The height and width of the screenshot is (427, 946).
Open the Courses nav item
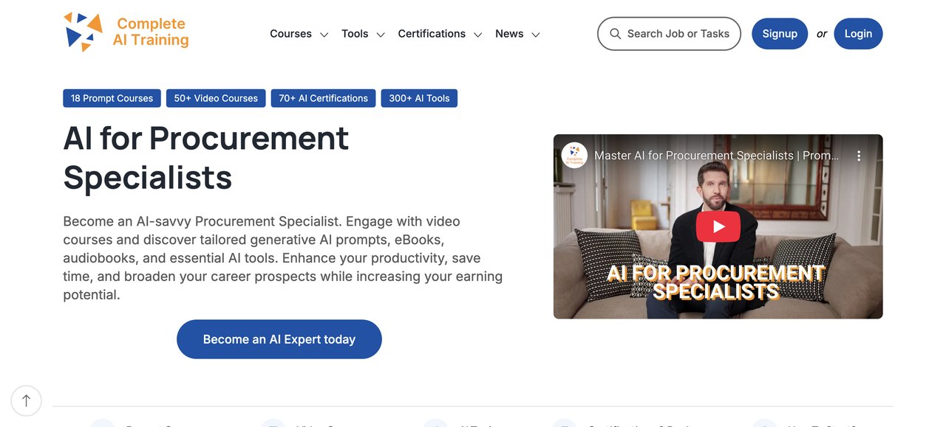[x=290, y=34]
